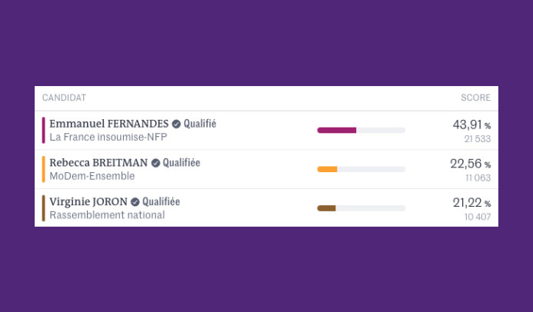533x312 pixels.
Task: Click Fernandes's purple score progress bar
Action: coord(361,130)
